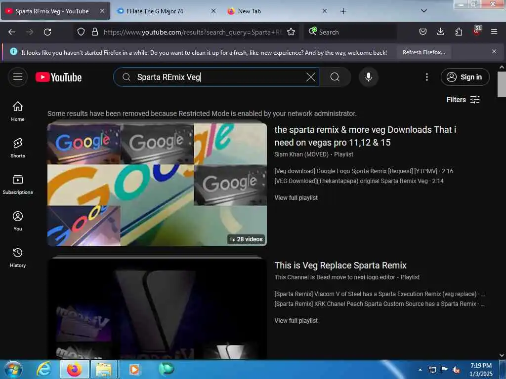Open Firefox extensions panel
Image resolution: width=506 pixels, height=379 pixels.
pos(459,32)
